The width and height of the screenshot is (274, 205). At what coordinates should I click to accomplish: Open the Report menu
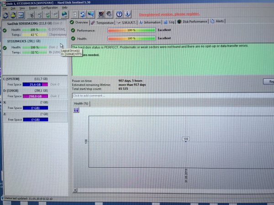click(33, 8)
